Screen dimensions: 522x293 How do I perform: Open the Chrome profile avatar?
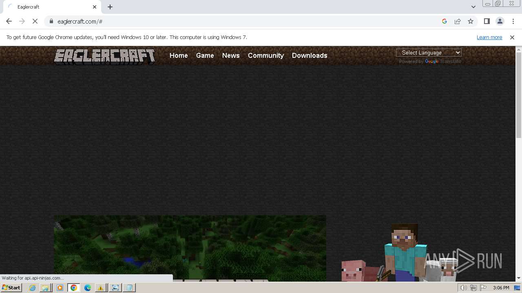click(500, 21)
